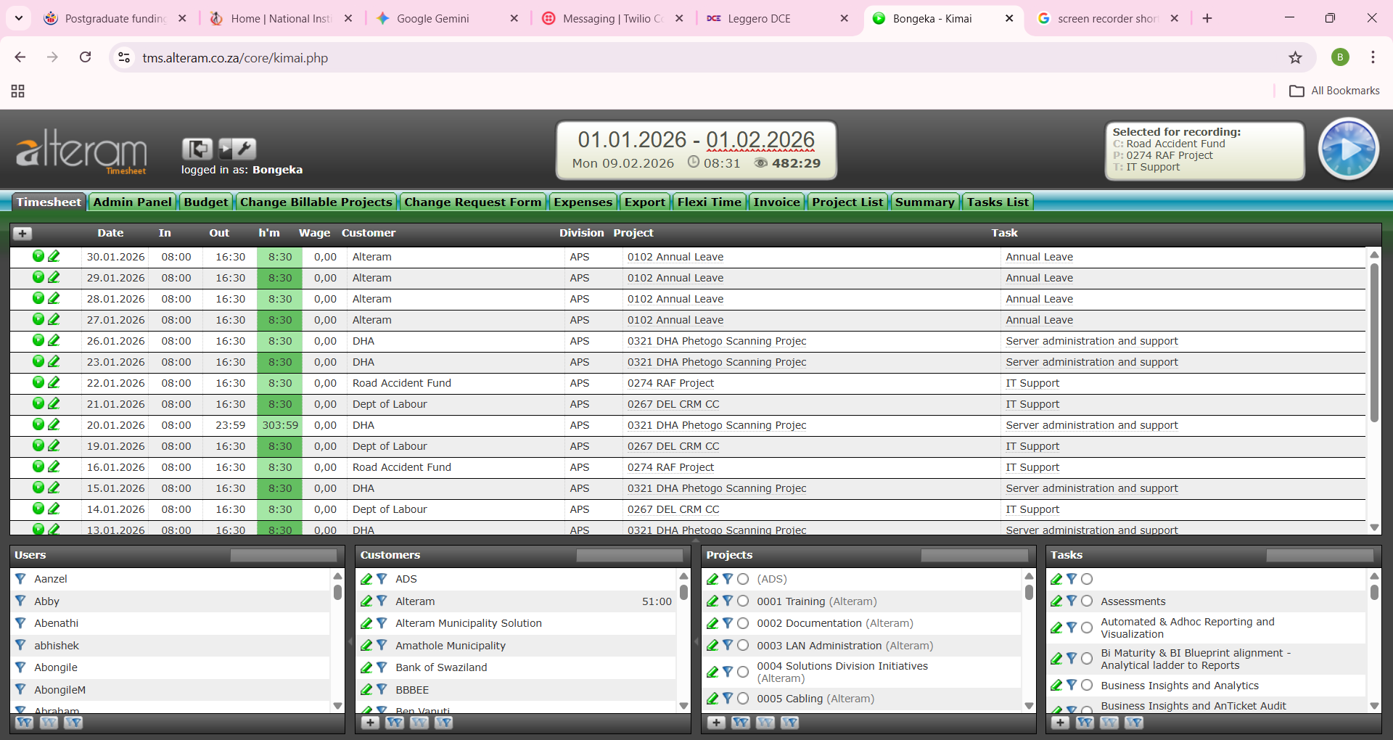
Task: Filter by customer Bank of Swaziland
Action: coord(382,667)
